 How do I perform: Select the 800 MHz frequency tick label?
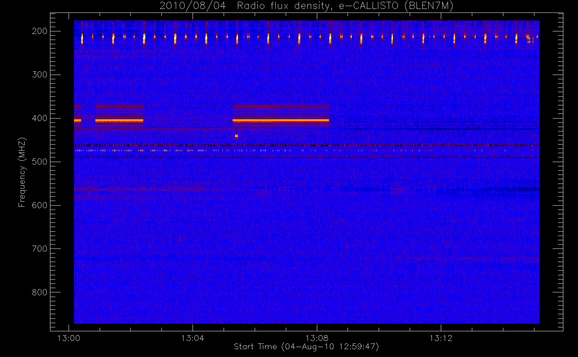[40, 292]
